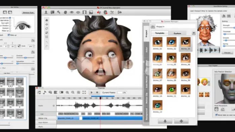
Task: Open the eye settings toolbar icon
Action: click(x=72, y=12)
